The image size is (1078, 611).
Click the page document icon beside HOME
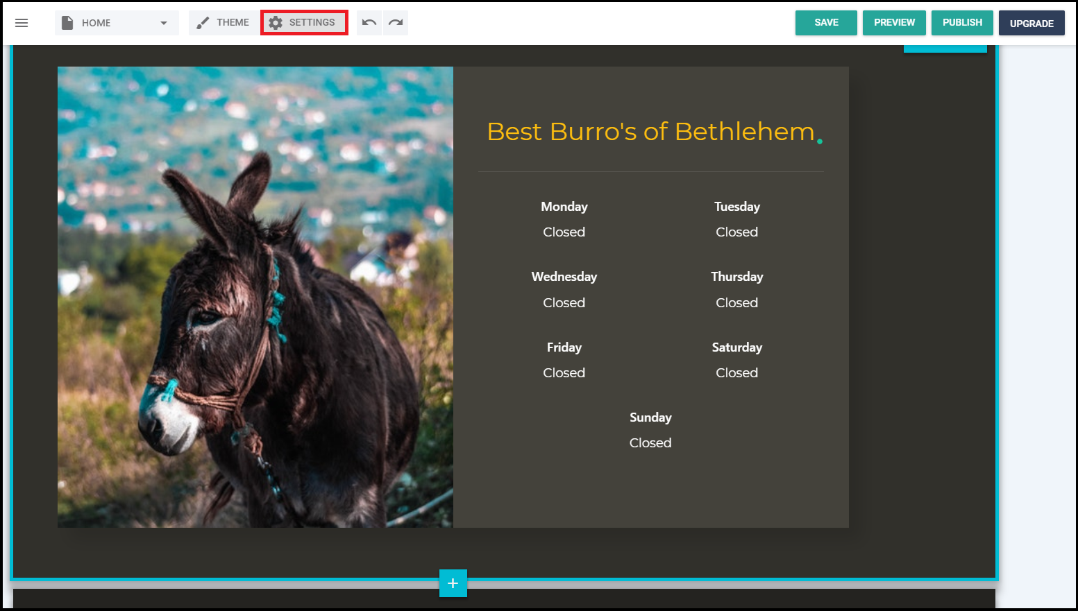[67, 23]
